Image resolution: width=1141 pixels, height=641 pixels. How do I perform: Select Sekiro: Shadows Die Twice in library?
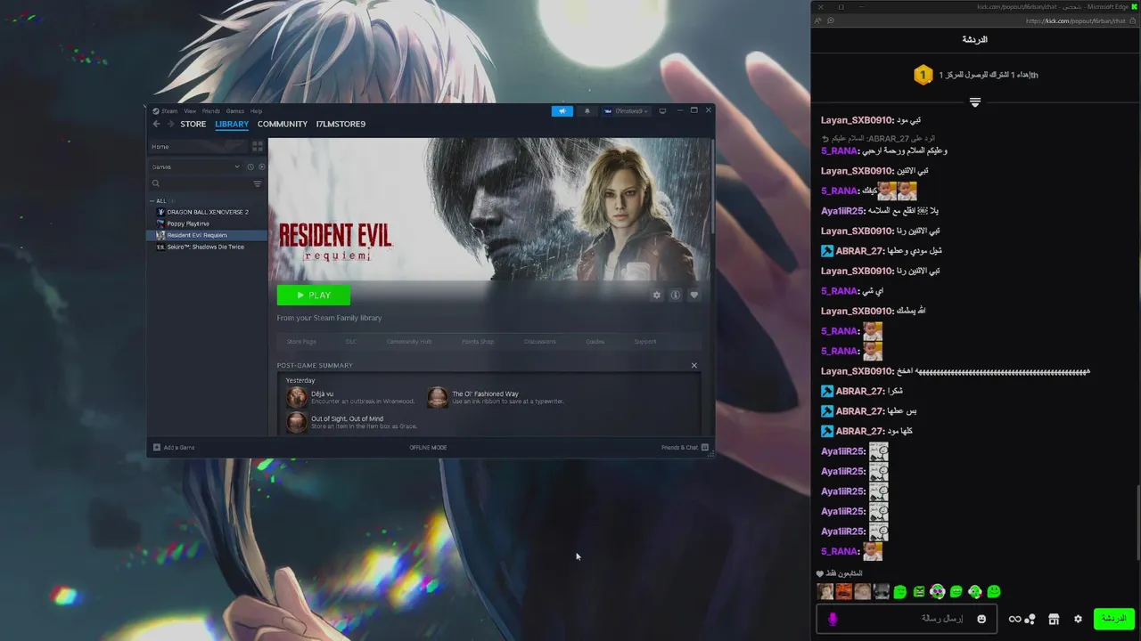[x=208, y=247]
